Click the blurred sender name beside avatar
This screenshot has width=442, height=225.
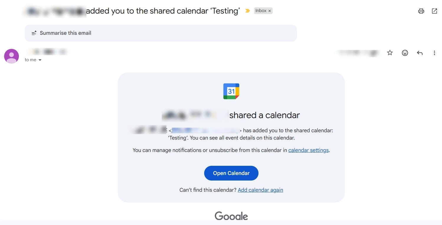[x=46, y=52]
